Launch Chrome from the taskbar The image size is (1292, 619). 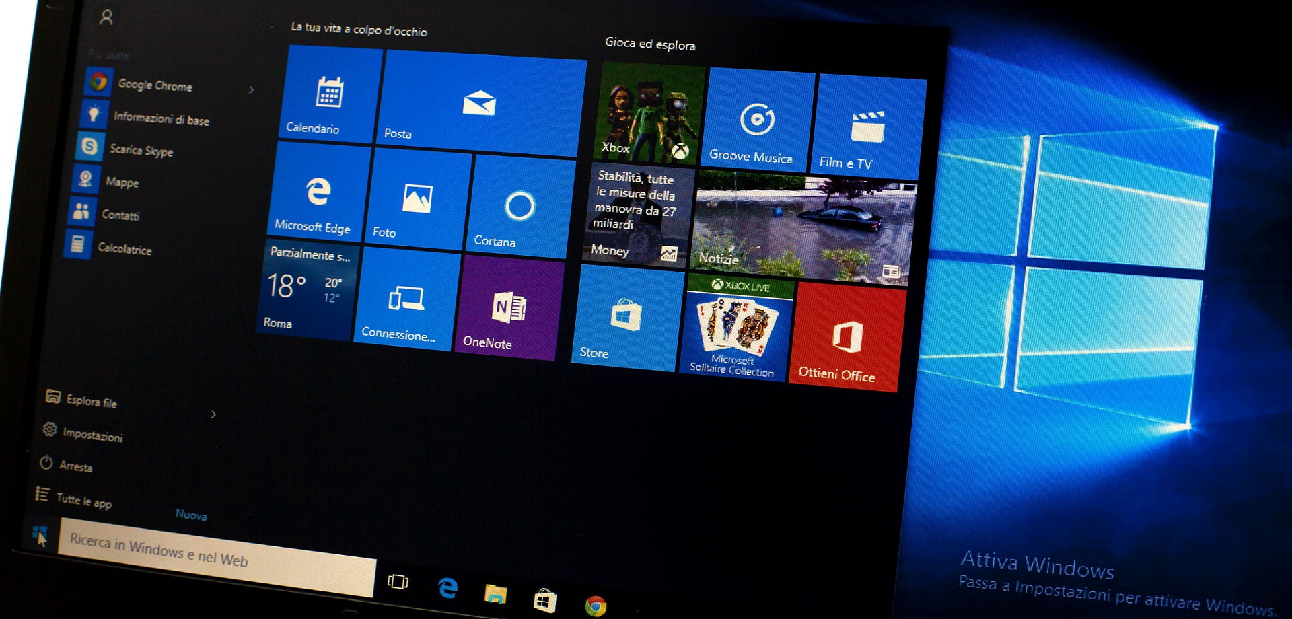[596, 606]
